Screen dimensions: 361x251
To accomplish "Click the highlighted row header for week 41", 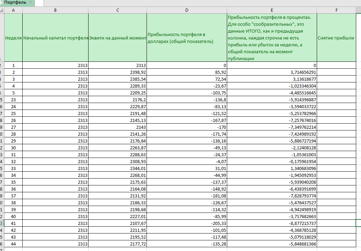I will click(2, 223).
